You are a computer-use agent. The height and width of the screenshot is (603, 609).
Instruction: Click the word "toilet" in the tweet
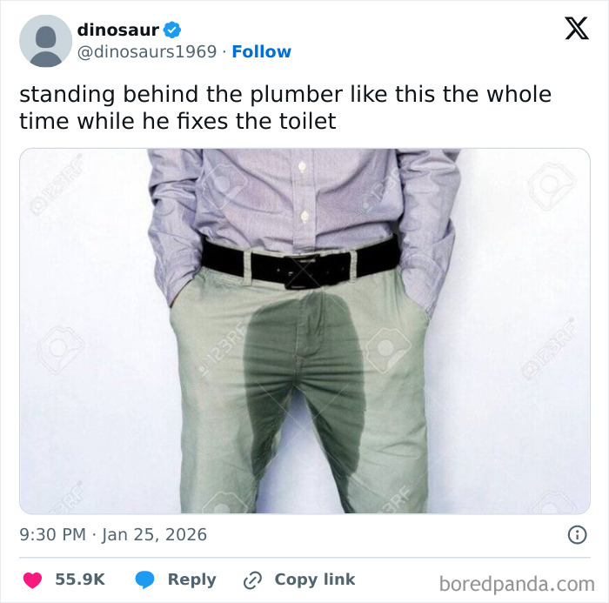tap(303, 121)
